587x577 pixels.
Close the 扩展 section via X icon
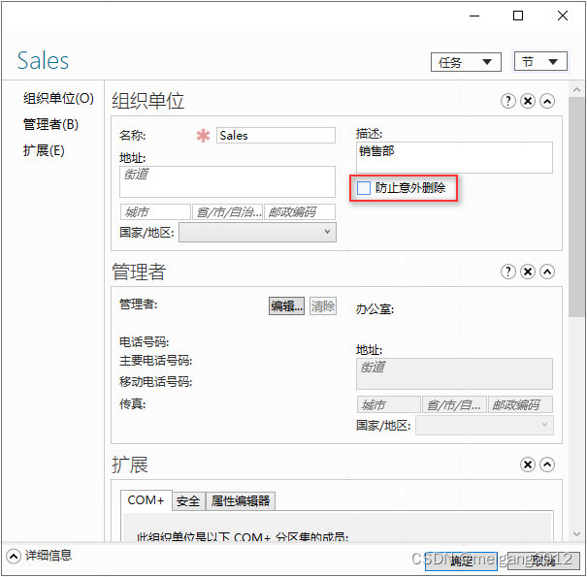pyautogui.click(x=528, y=465)
